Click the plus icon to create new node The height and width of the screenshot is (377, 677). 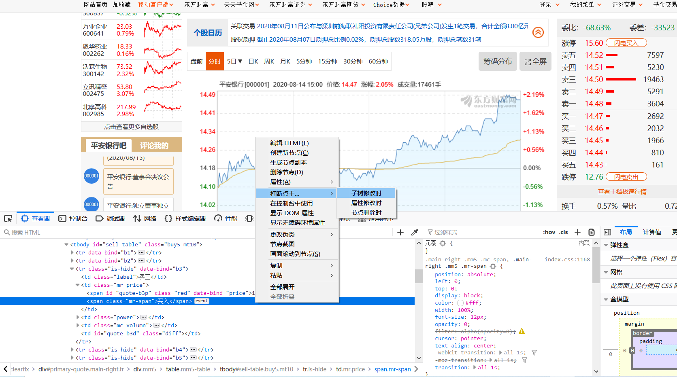click(400, 232)
